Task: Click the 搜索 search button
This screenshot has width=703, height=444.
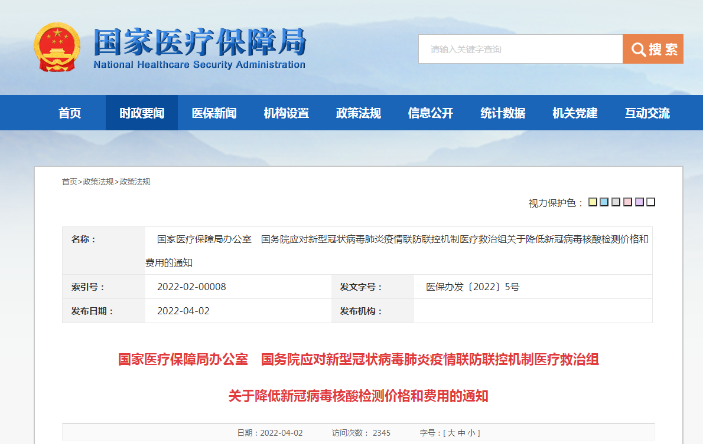Action: point(653,49)
